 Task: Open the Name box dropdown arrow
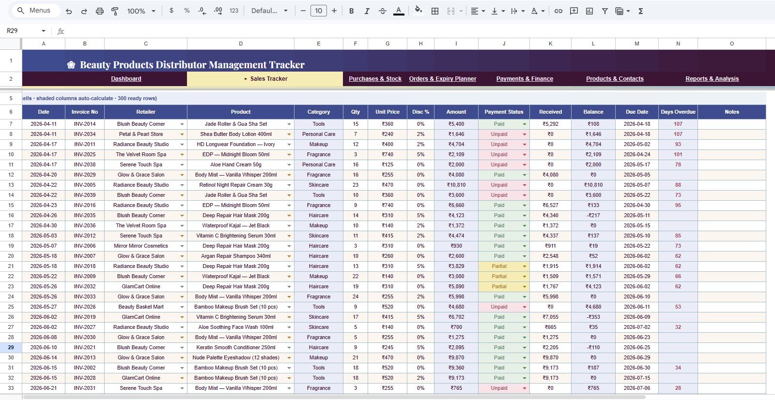coord(44,30)
